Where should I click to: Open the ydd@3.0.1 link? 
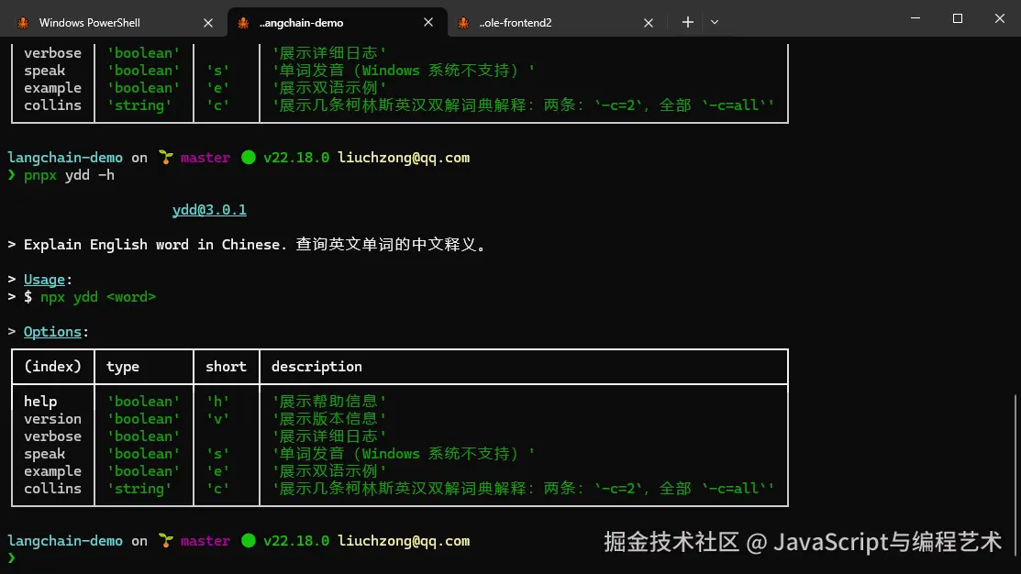coord(209,210)
